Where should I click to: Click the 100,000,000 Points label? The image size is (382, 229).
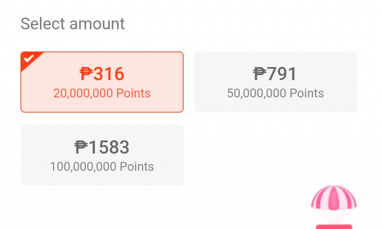pos(102,166)
